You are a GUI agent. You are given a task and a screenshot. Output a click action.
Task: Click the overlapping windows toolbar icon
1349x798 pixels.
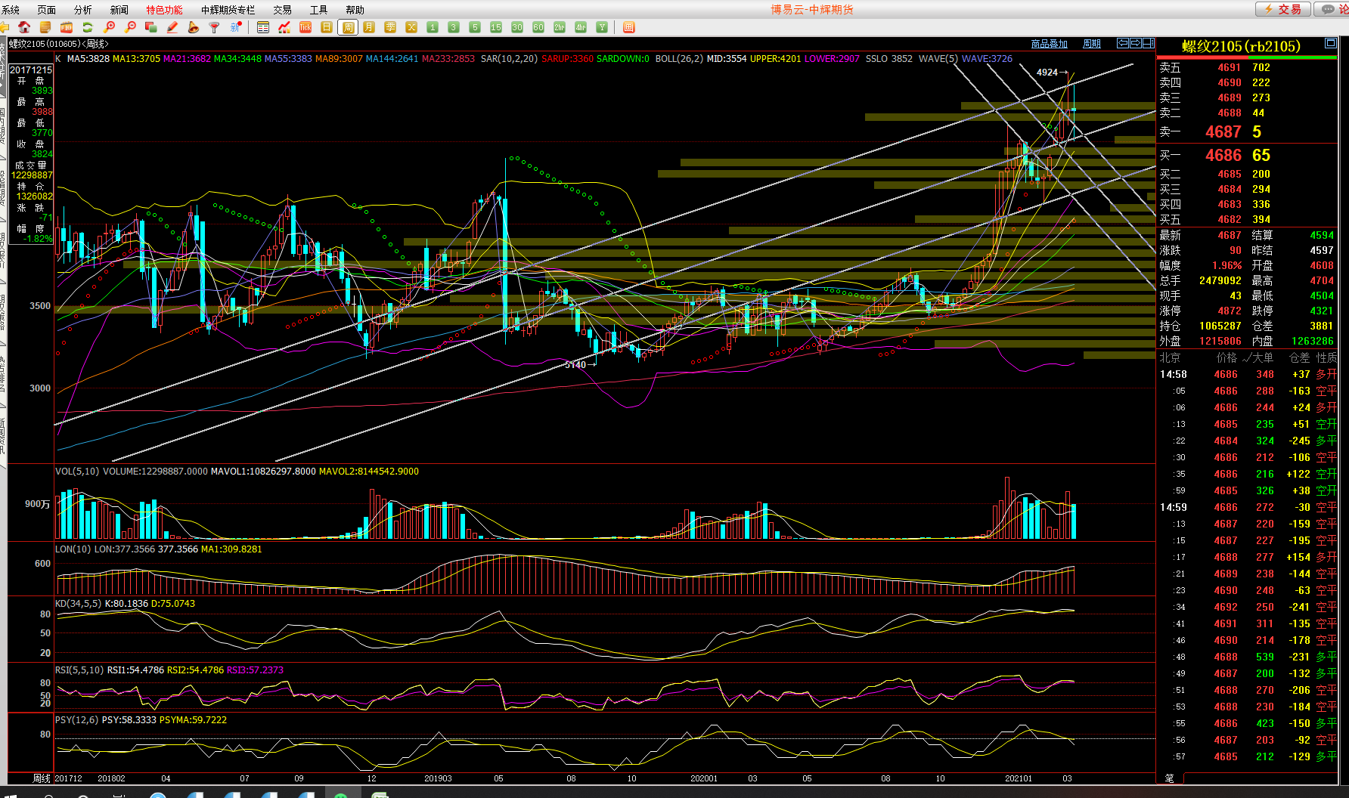coord(151,27)
